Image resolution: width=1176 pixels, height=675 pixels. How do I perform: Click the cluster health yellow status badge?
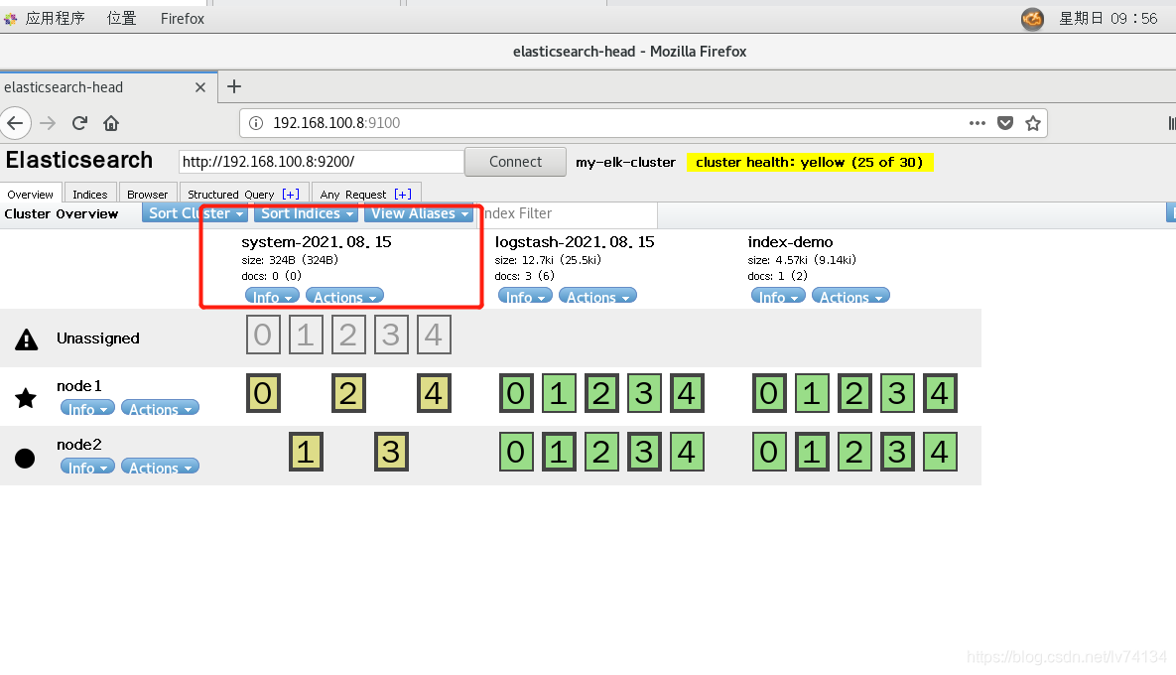810,162
